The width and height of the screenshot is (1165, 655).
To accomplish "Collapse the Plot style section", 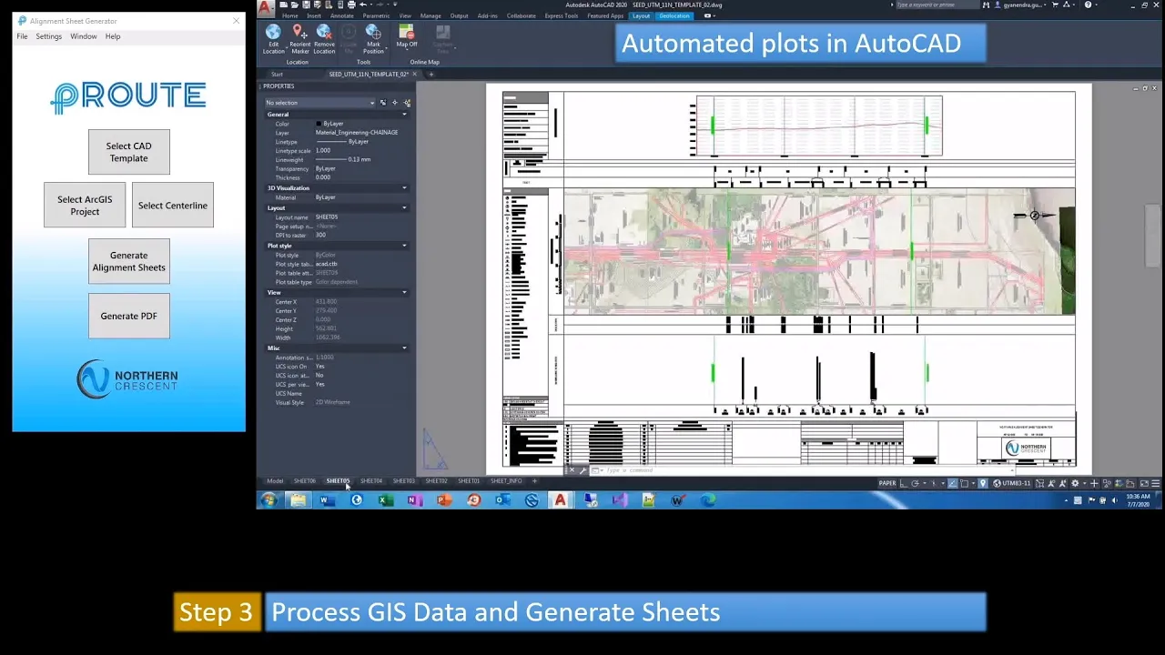I will (x=404, y=246).
